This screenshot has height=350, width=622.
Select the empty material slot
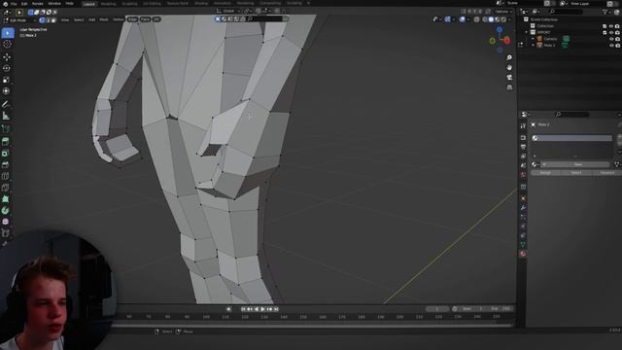571,138
